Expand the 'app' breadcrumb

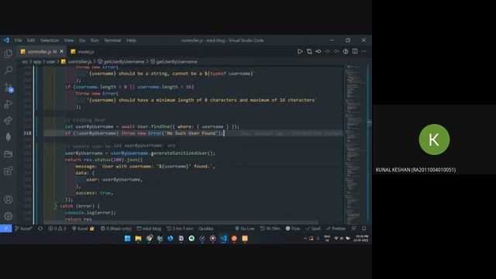pos(37,62)
